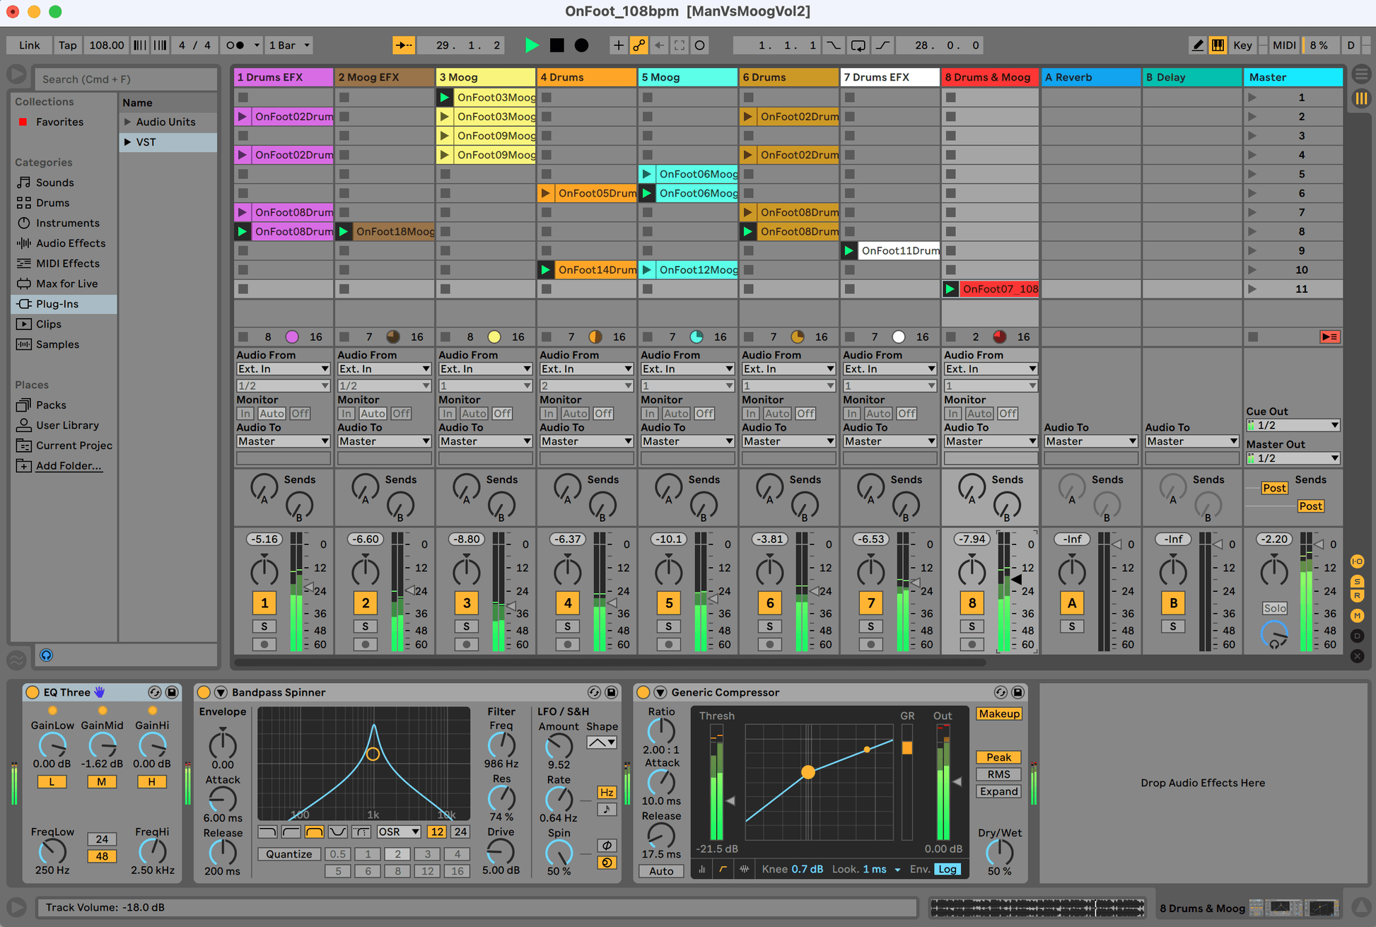Click Back to Arrangement button on Master
Screen dimensions: 1376x927
point(1329,337)
